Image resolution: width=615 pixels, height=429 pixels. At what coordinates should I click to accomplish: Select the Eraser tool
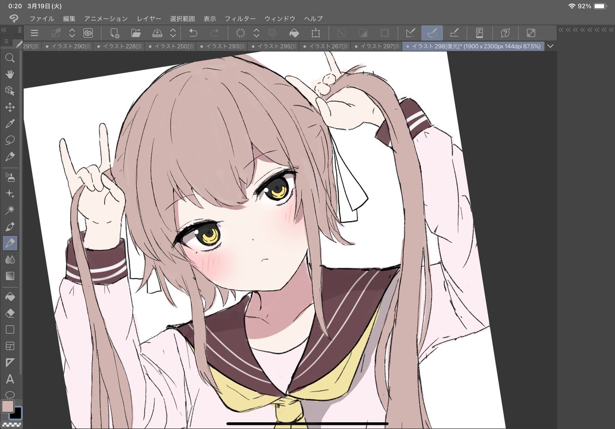click(10, 313)
